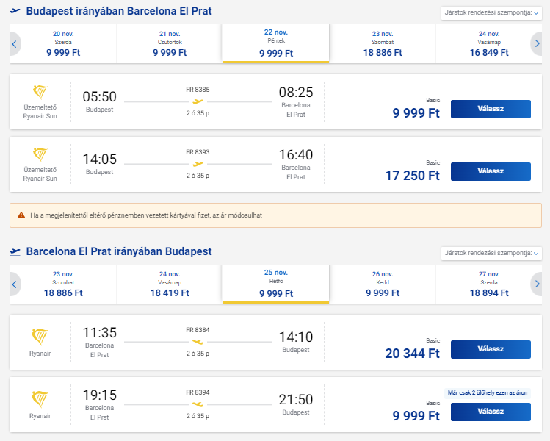Click arrival time 16:40
Screen dimensions: 550x441
[x=296, y=154]
